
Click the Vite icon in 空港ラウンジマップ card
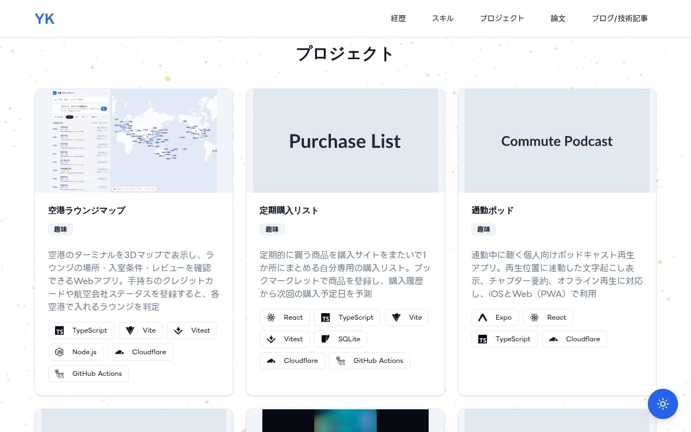click(x=130, y=330)
